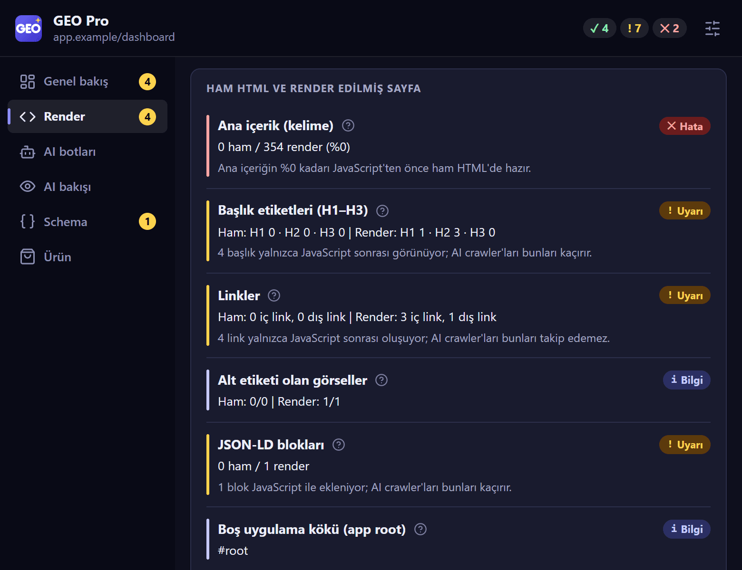Viewport: 742px width, 570px height.
Task: Click help icon next to Boş uygulama kökü
Action: tap(420, 529)
